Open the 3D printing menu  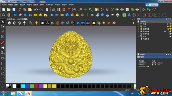tap(58, 5)
